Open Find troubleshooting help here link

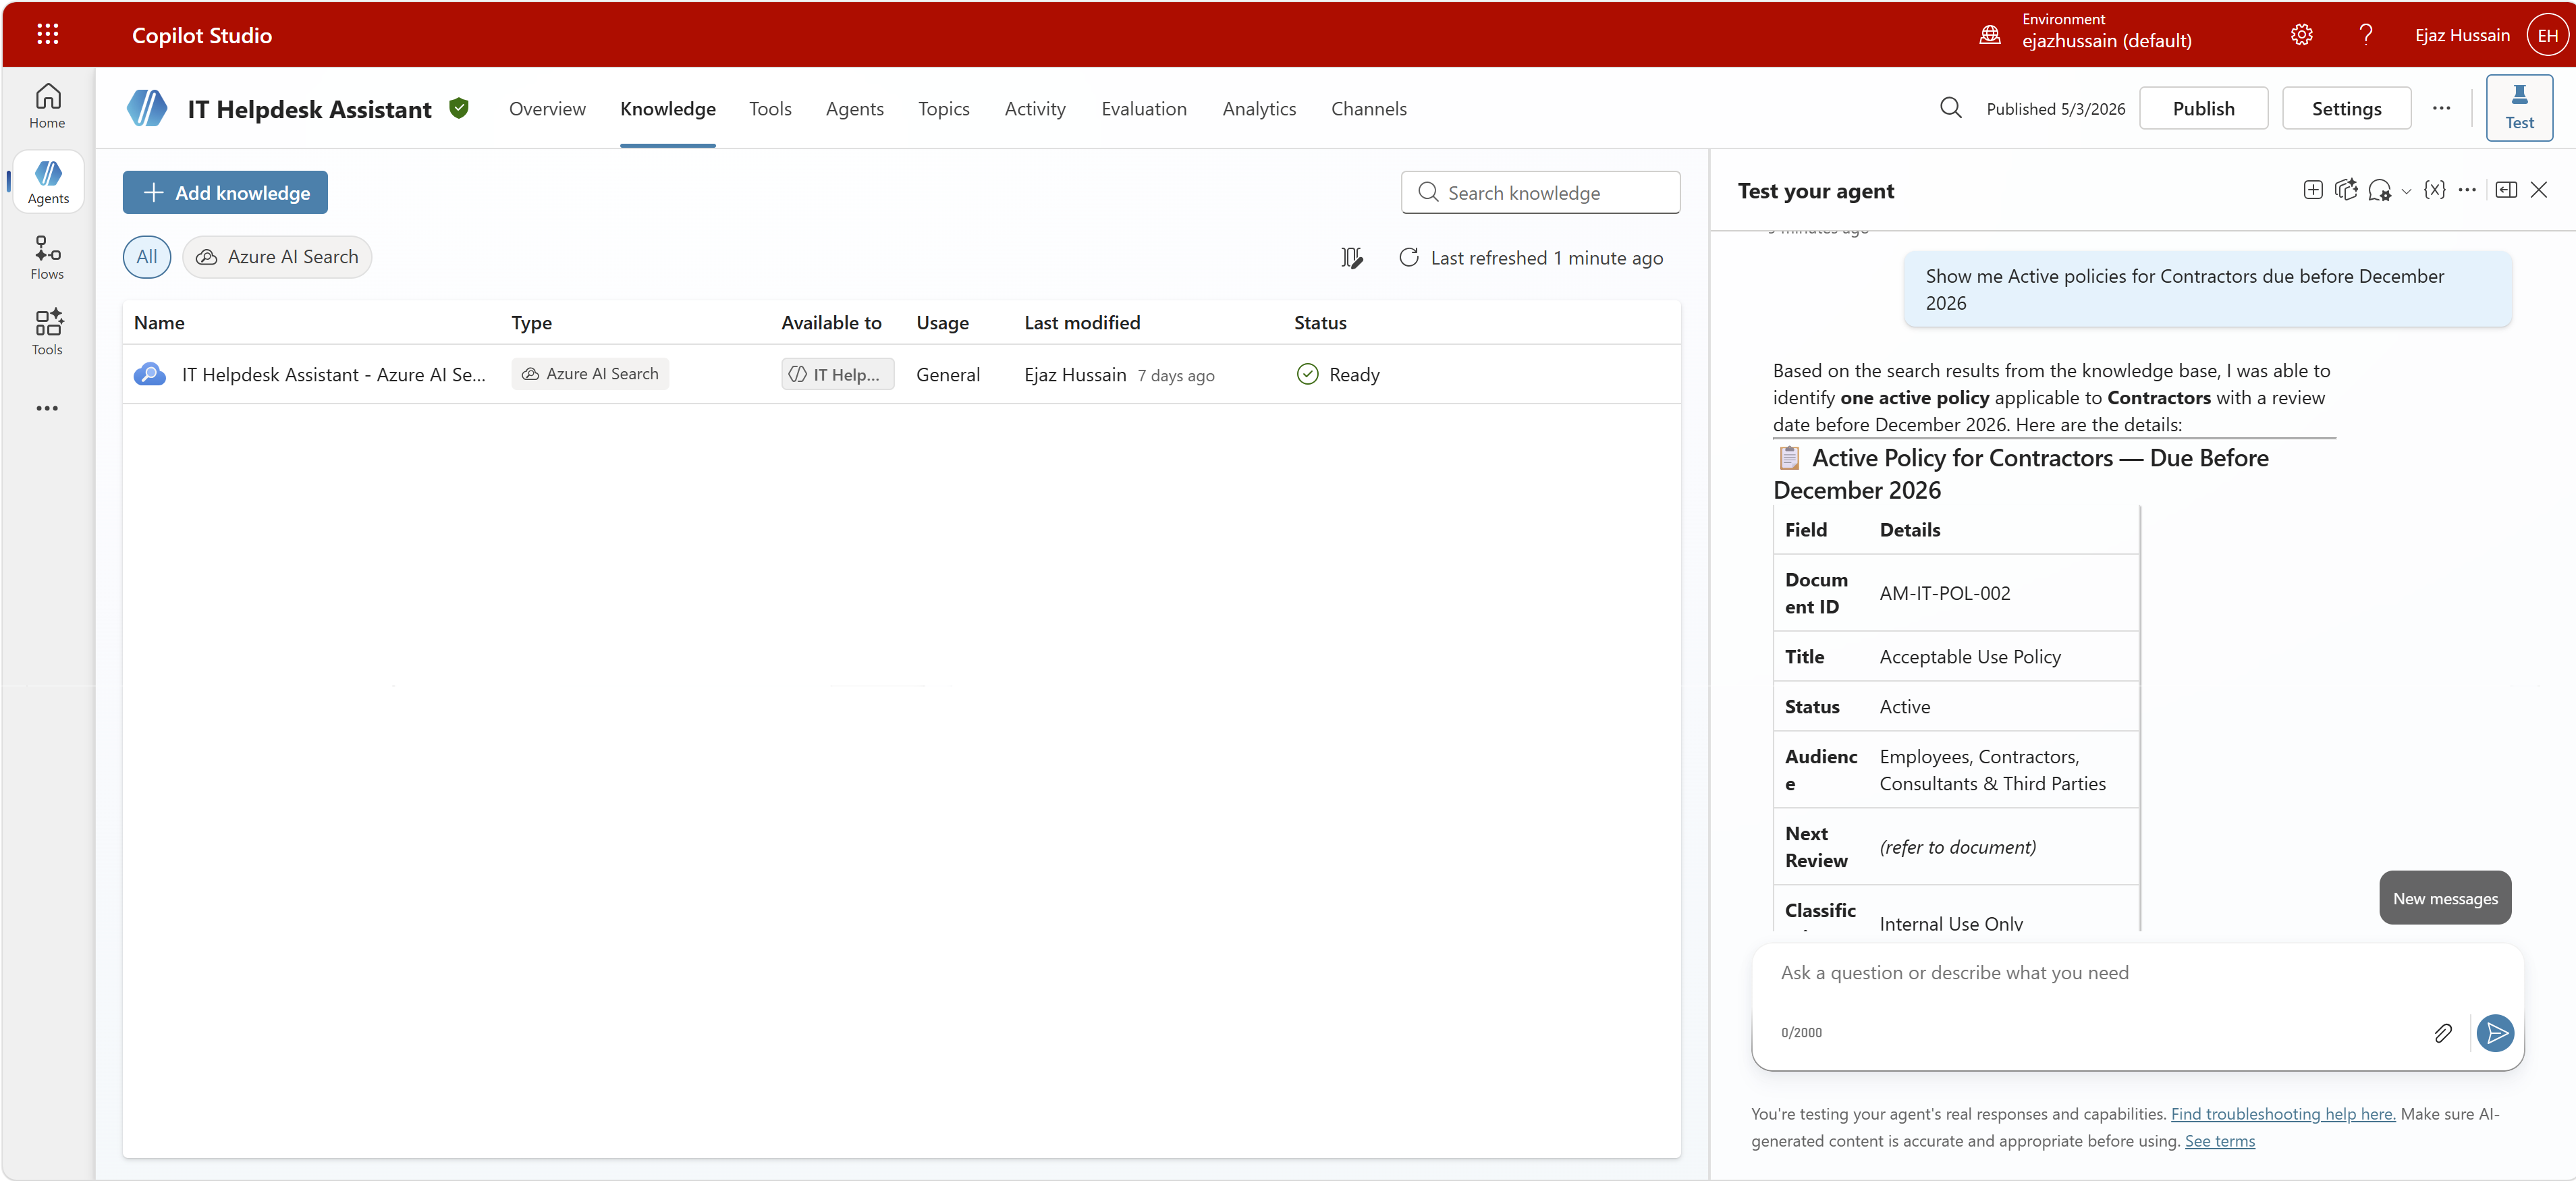coord(2282,1113)
